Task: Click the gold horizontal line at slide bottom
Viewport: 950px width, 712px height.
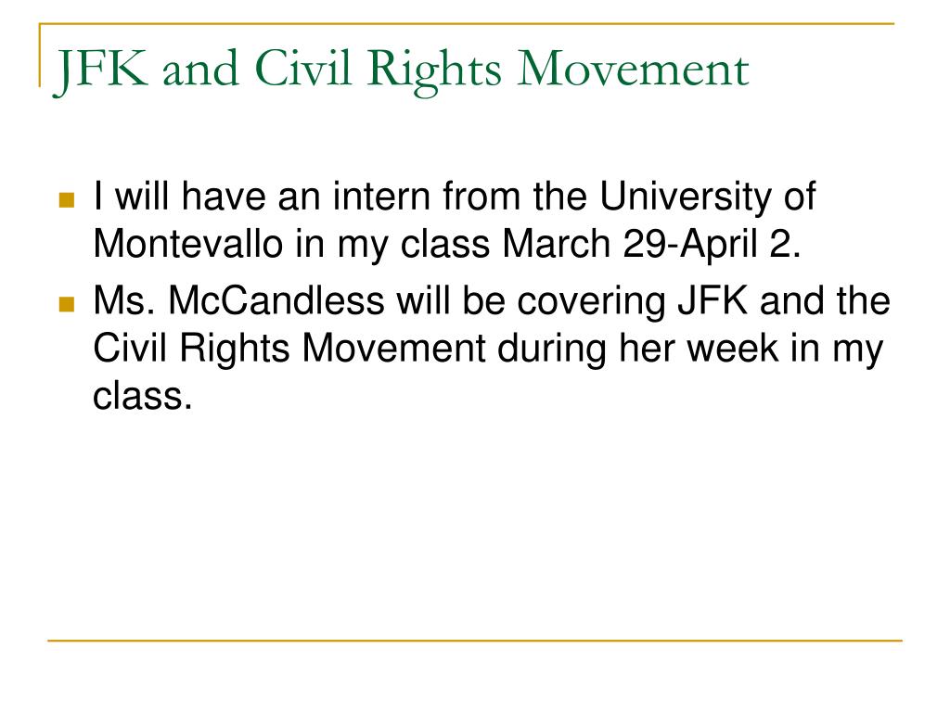Action: (x=475, y=640)
